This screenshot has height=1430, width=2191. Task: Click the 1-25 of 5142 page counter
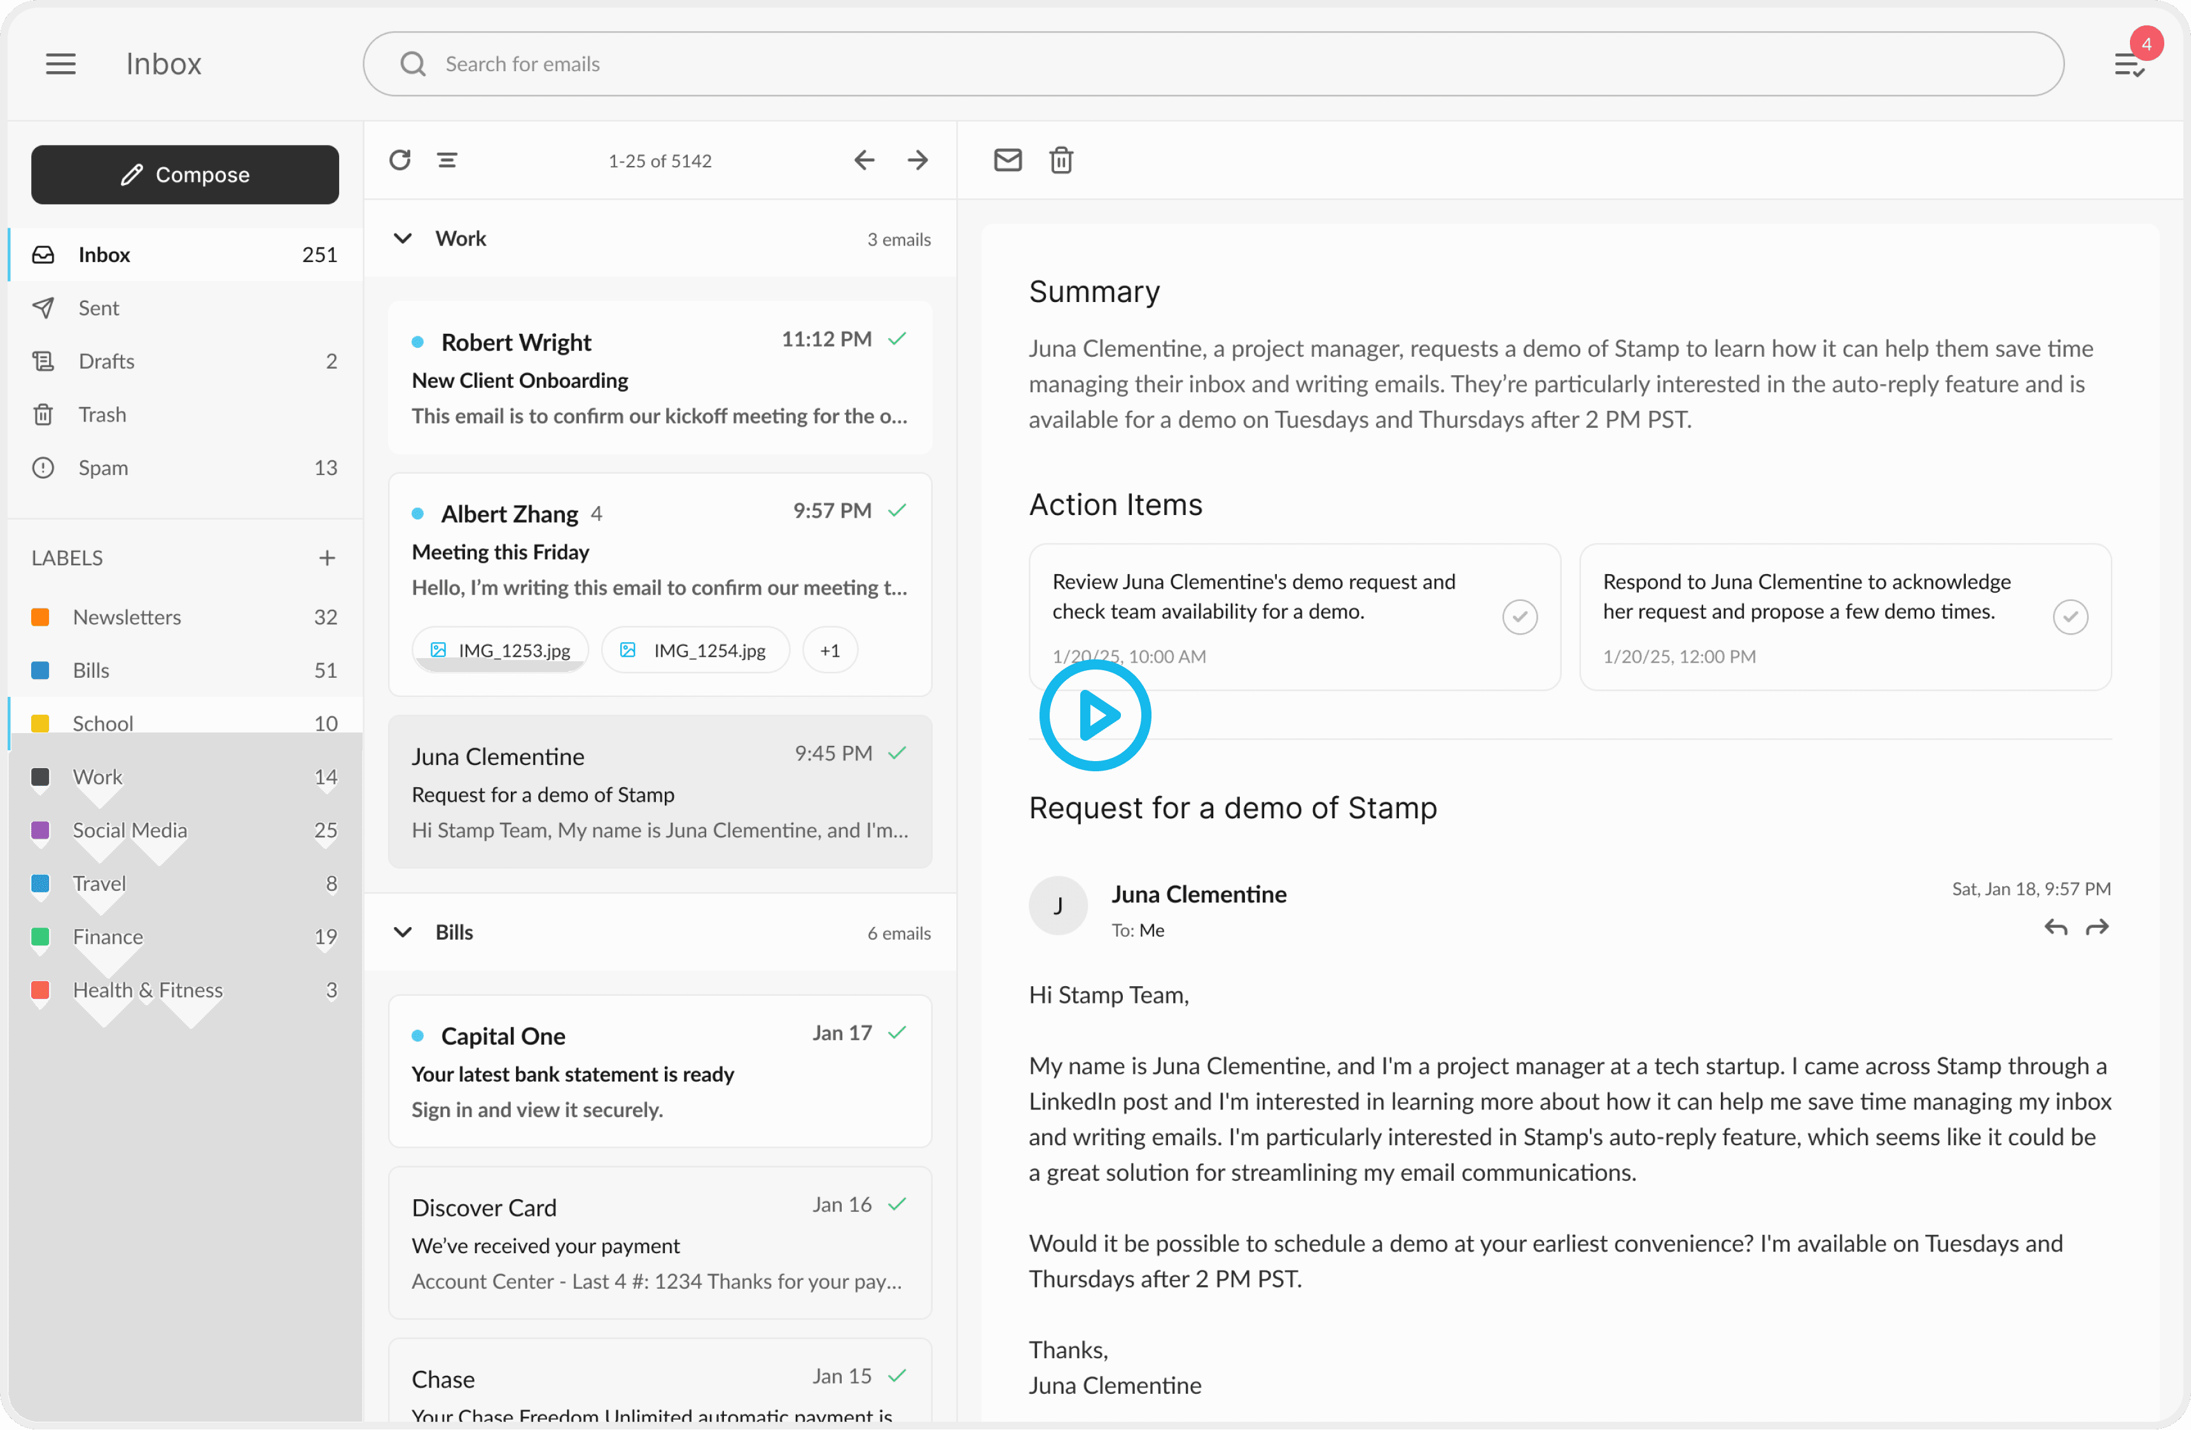[x=660, y=161]
